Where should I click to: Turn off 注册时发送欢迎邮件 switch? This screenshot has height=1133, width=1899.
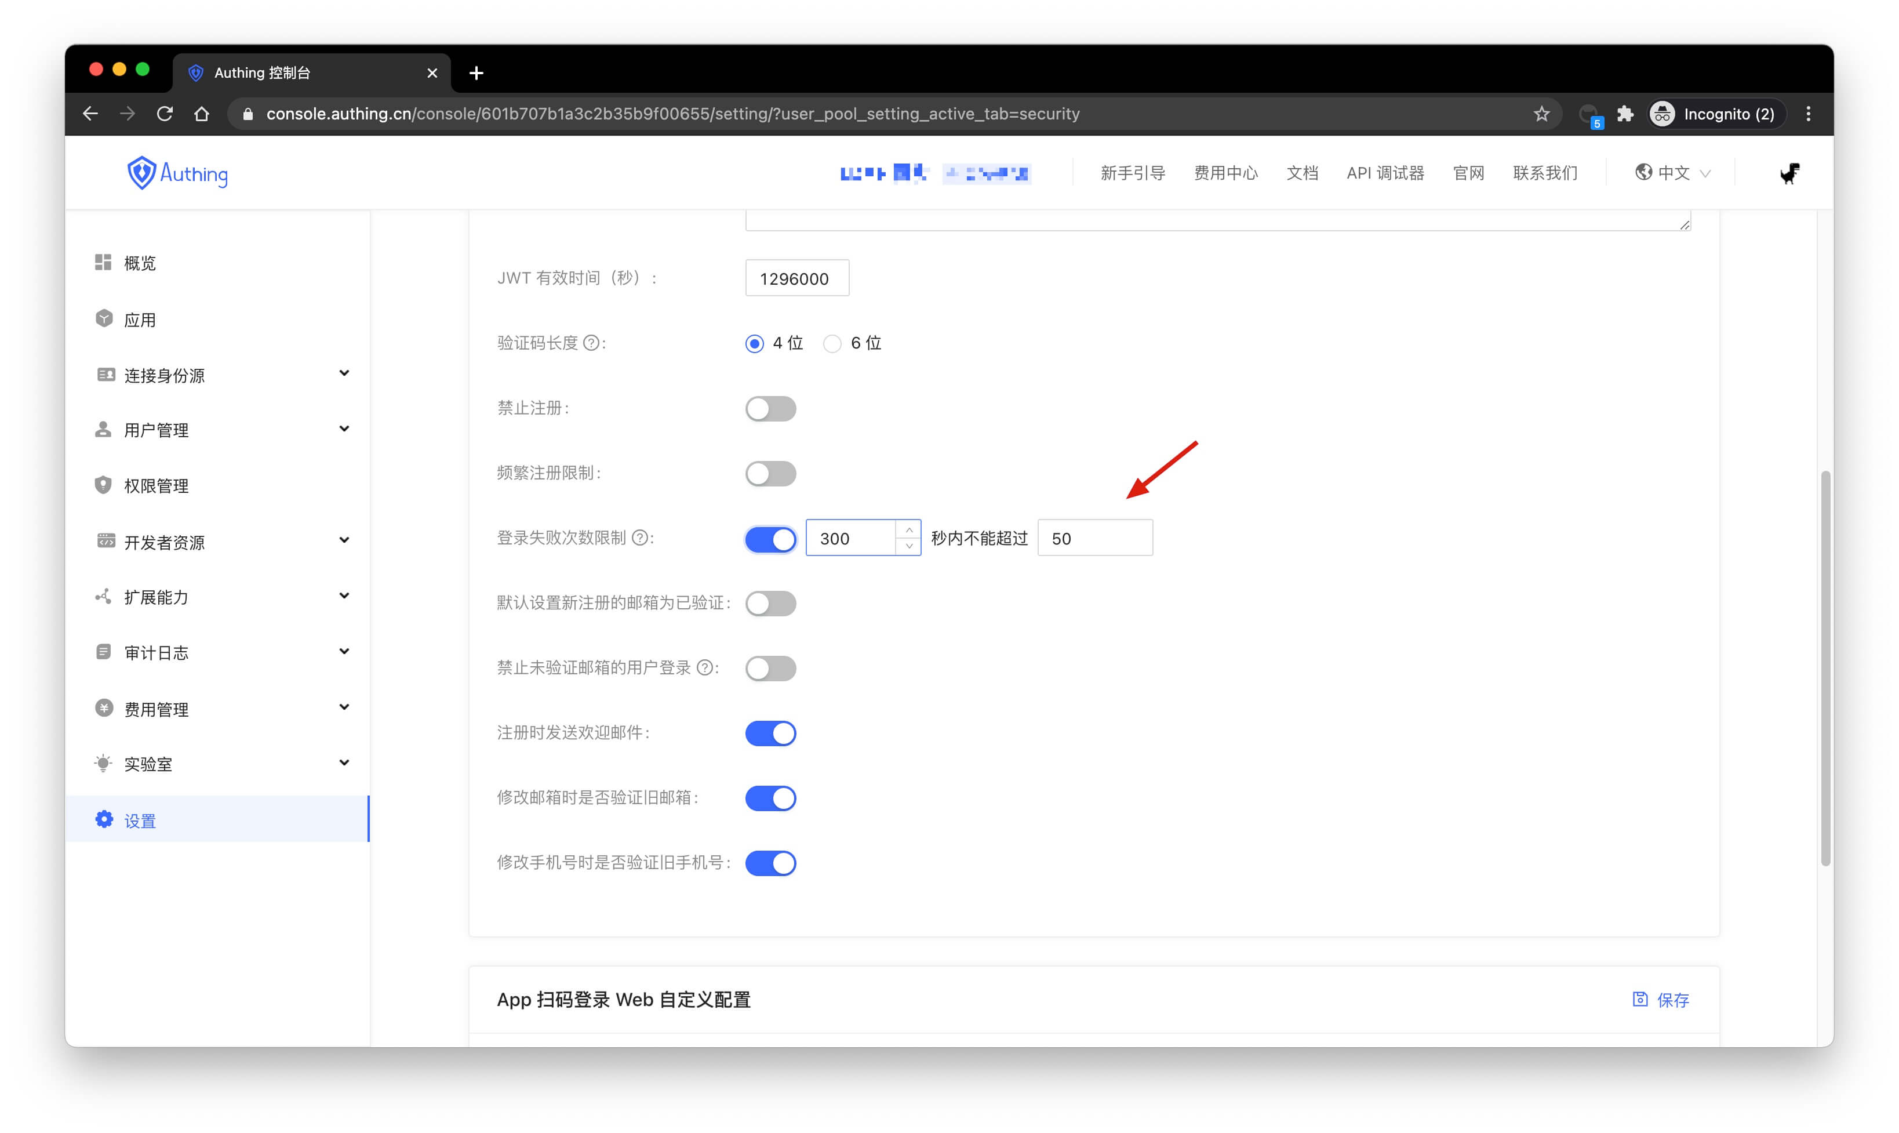tap(770, 733)
